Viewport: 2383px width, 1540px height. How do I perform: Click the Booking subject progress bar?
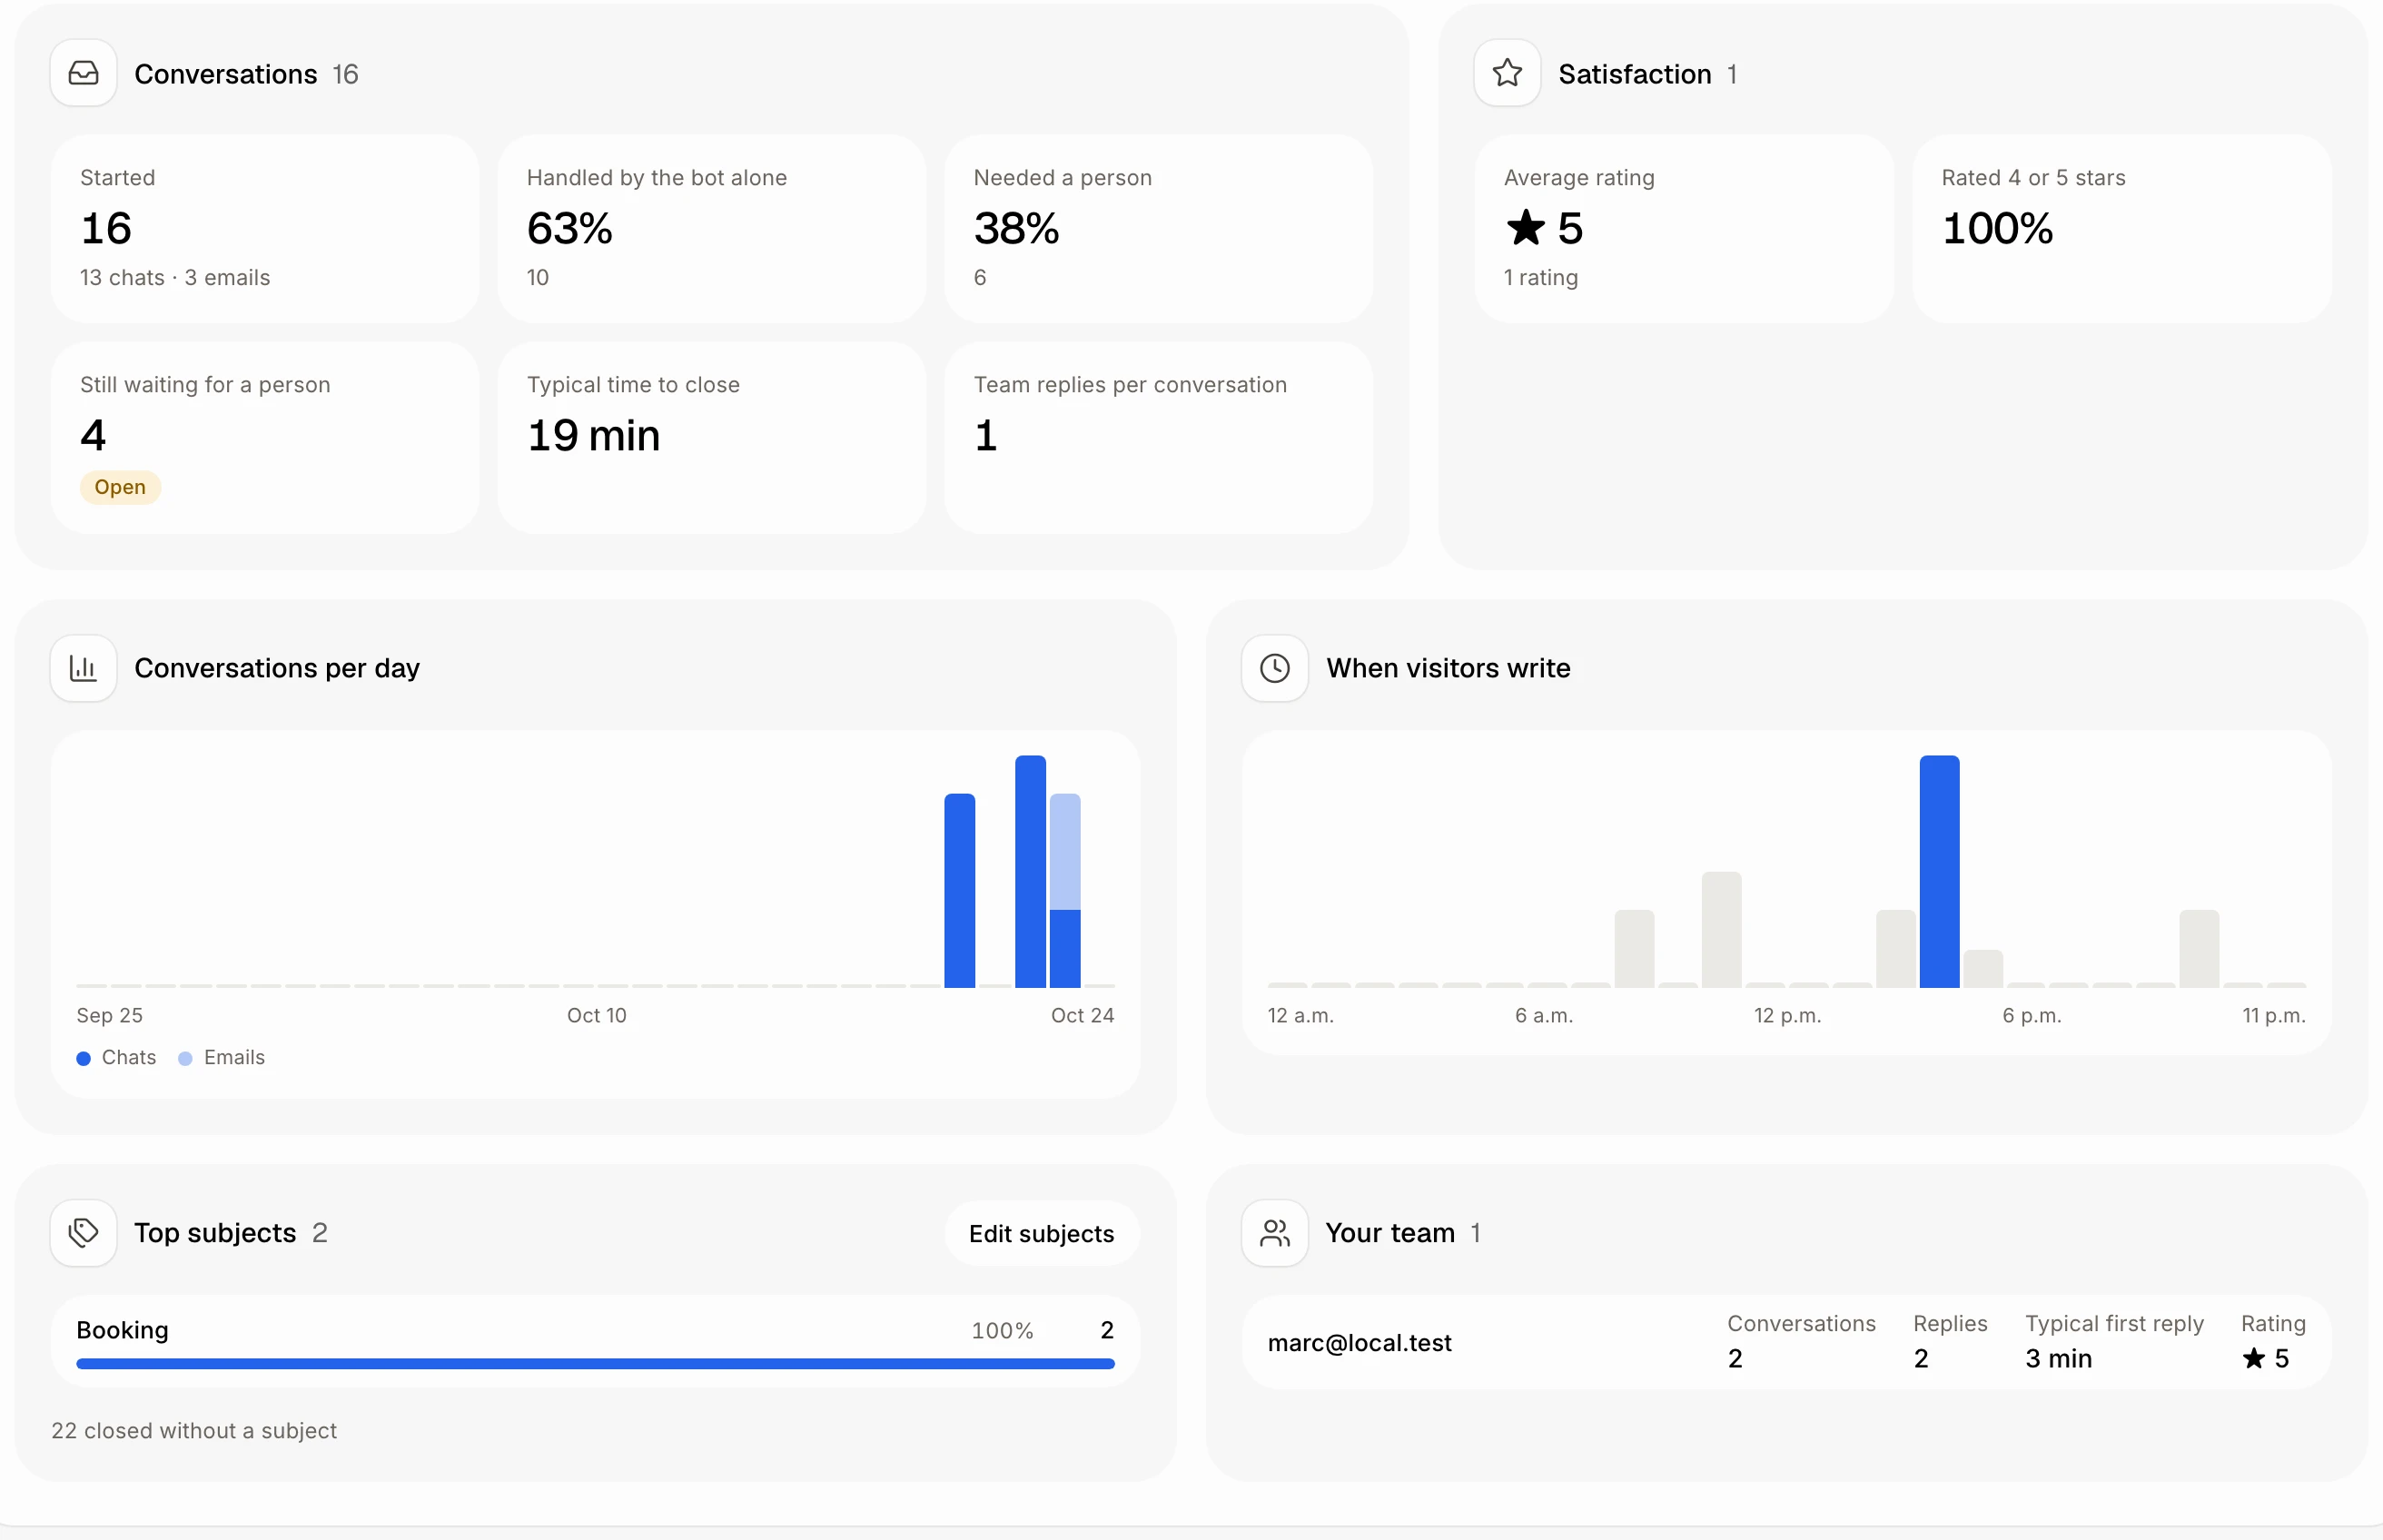(595, 1363)
